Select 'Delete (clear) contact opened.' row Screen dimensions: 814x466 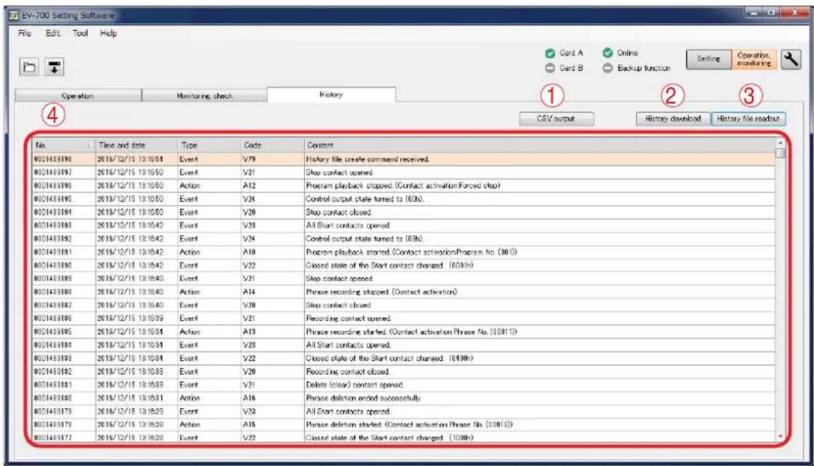pos(404,385)
